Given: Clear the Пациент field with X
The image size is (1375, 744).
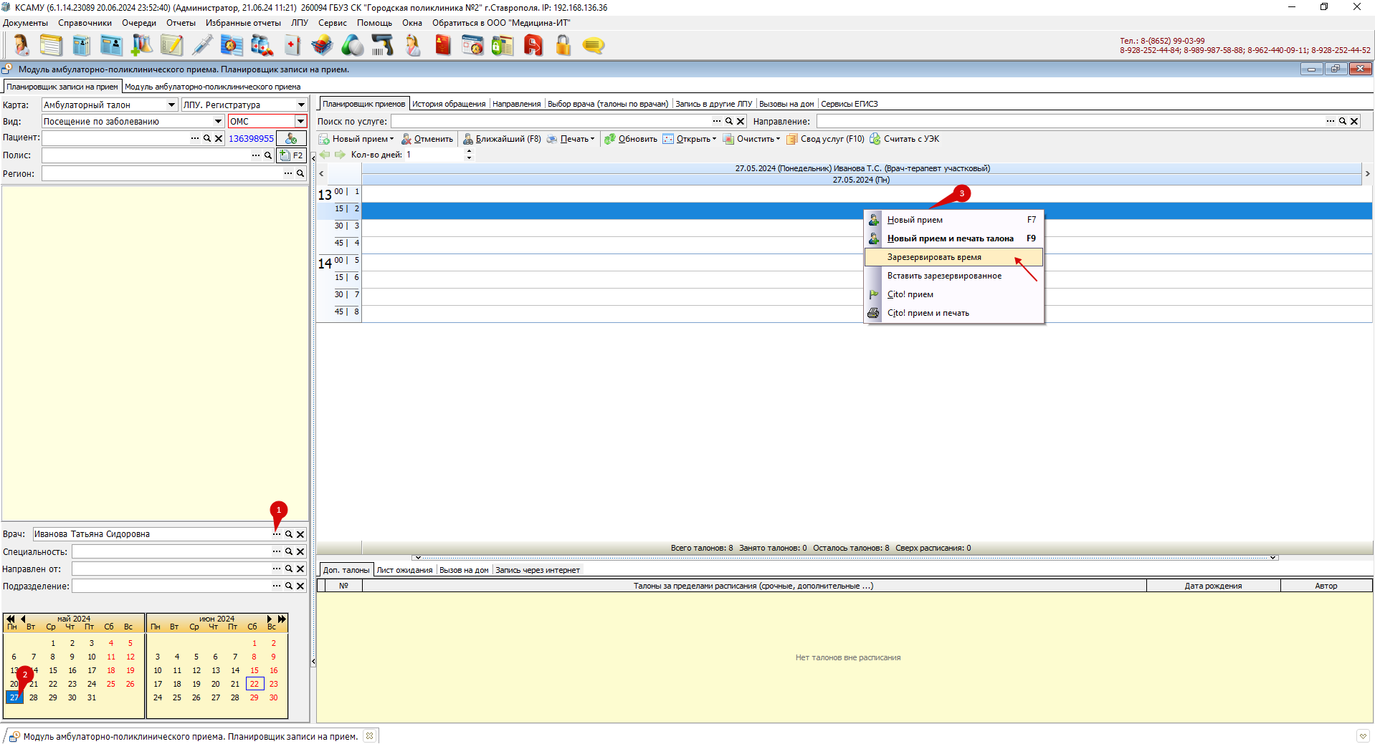Looking at the screenshot, I should pyautogui.click(x=219, y=138).
